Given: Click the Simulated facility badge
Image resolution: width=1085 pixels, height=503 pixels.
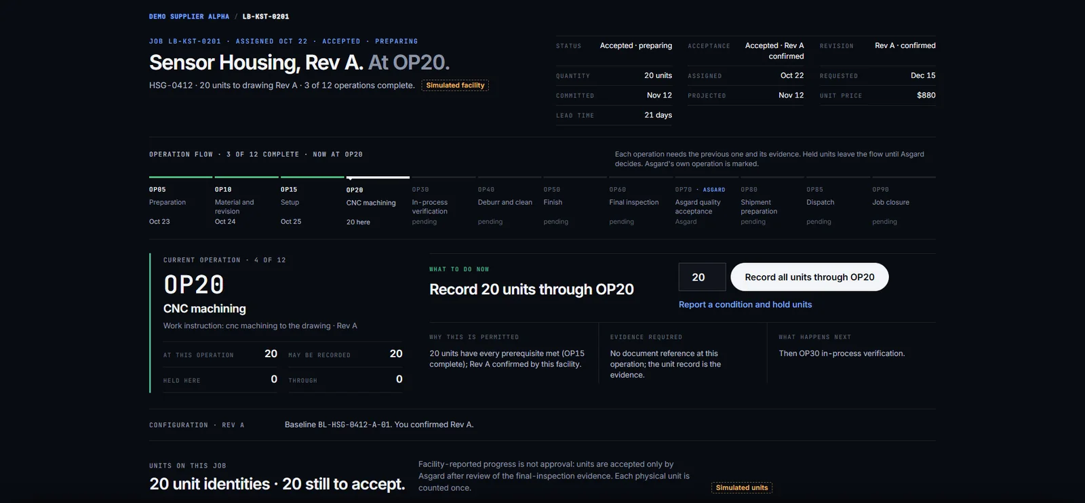Looking at the screenshot, I should coord(455,85).
